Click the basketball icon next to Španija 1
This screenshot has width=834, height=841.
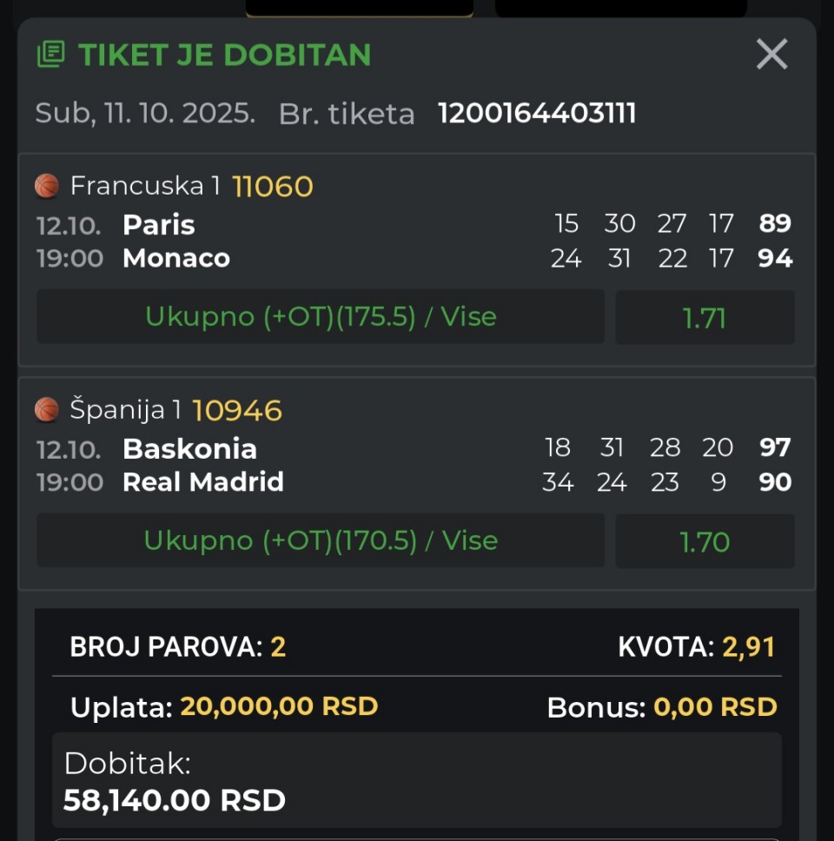coord(47,410)
